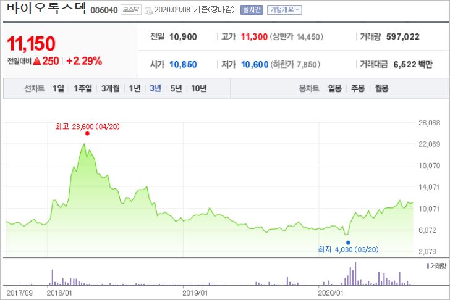450x300 pixels.
Task: Click the 2020.09.08 기준(장마감) date text
Action: coord(195,10)
